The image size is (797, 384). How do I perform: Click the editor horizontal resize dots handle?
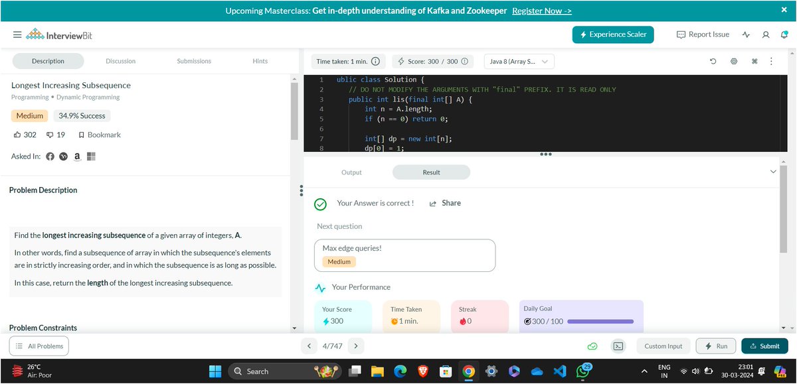click(x=546, y=154)
